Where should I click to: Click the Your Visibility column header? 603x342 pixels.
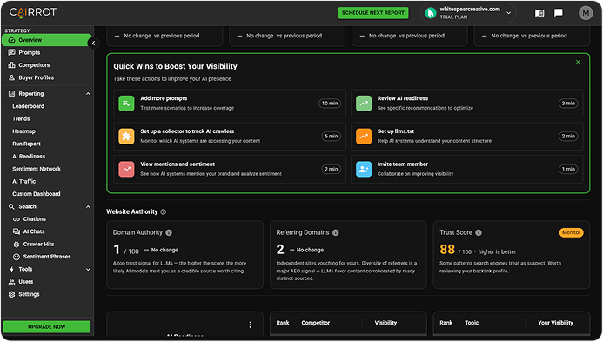pyautogui.click(x=555, y=323)
